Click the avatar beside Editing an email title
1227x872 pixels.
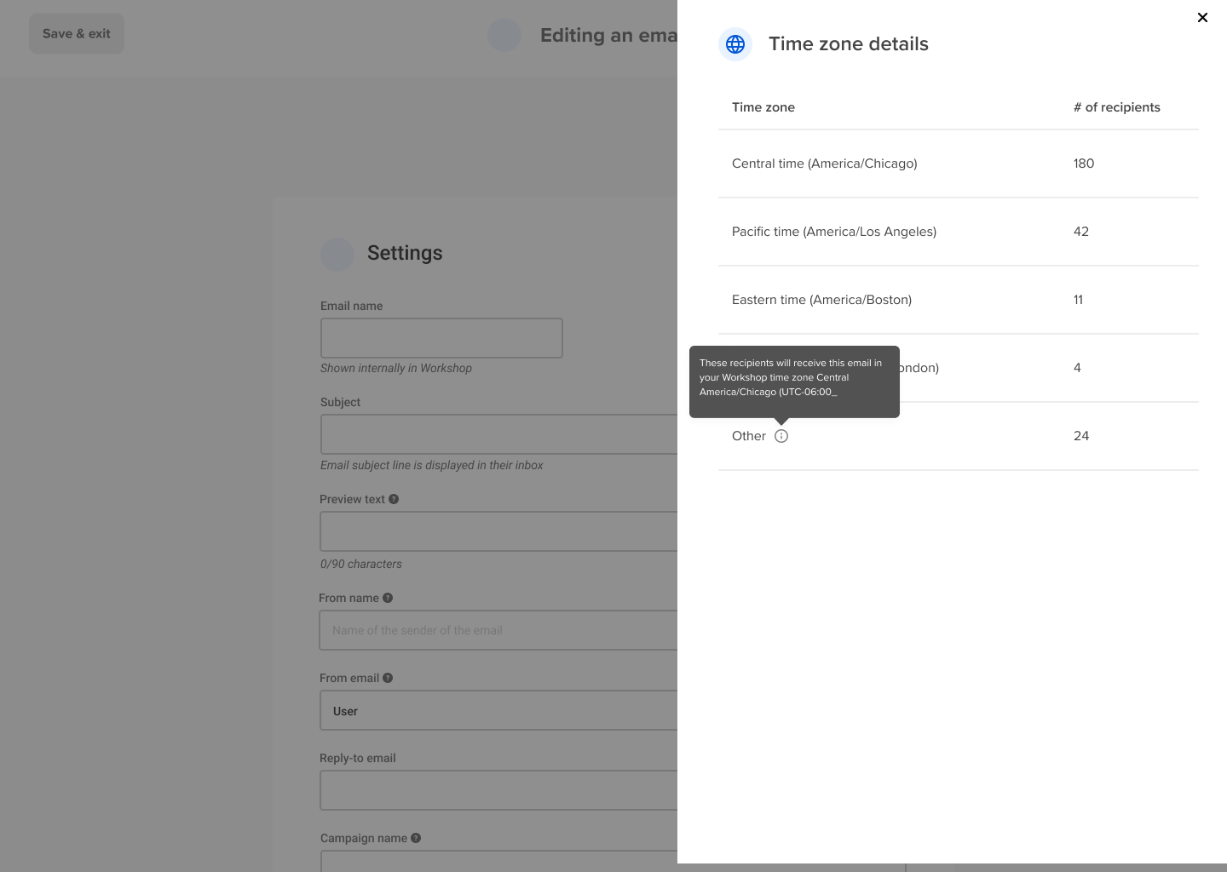[504, 34]
